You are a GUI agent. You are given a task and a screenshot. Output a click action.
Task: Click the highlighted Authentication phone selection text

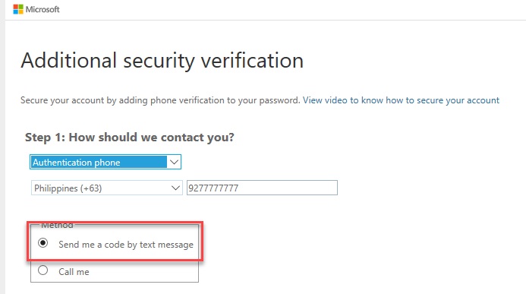point(77,163)
